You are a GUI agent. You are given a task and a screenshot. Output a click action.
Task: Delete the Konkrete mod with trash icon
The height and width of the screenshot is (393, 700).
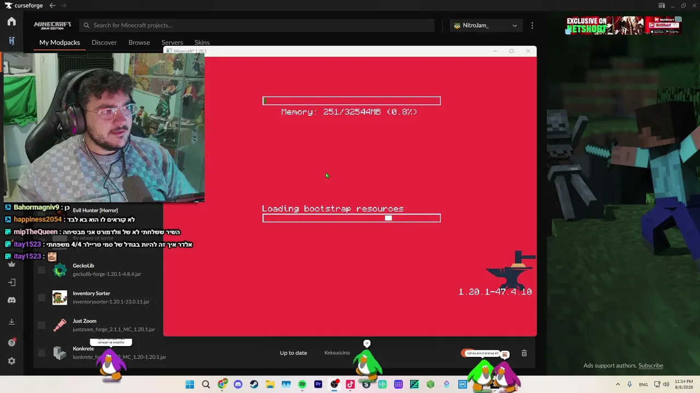[524, 353]
